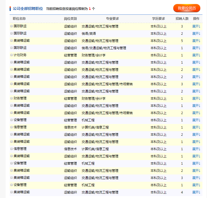Tick the checkbox for 计划财务 position
Viewport: 207px width, 198px height.
(x=12, y=55)
